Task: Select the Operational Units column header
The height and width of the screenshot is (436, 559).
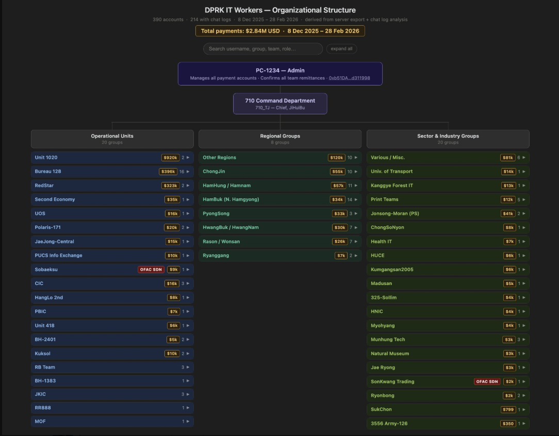Action: coord(112,139)
